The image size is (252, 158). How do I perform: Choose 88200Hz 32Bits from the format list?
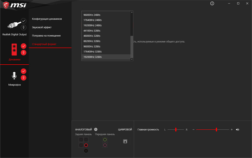(106, 41)
